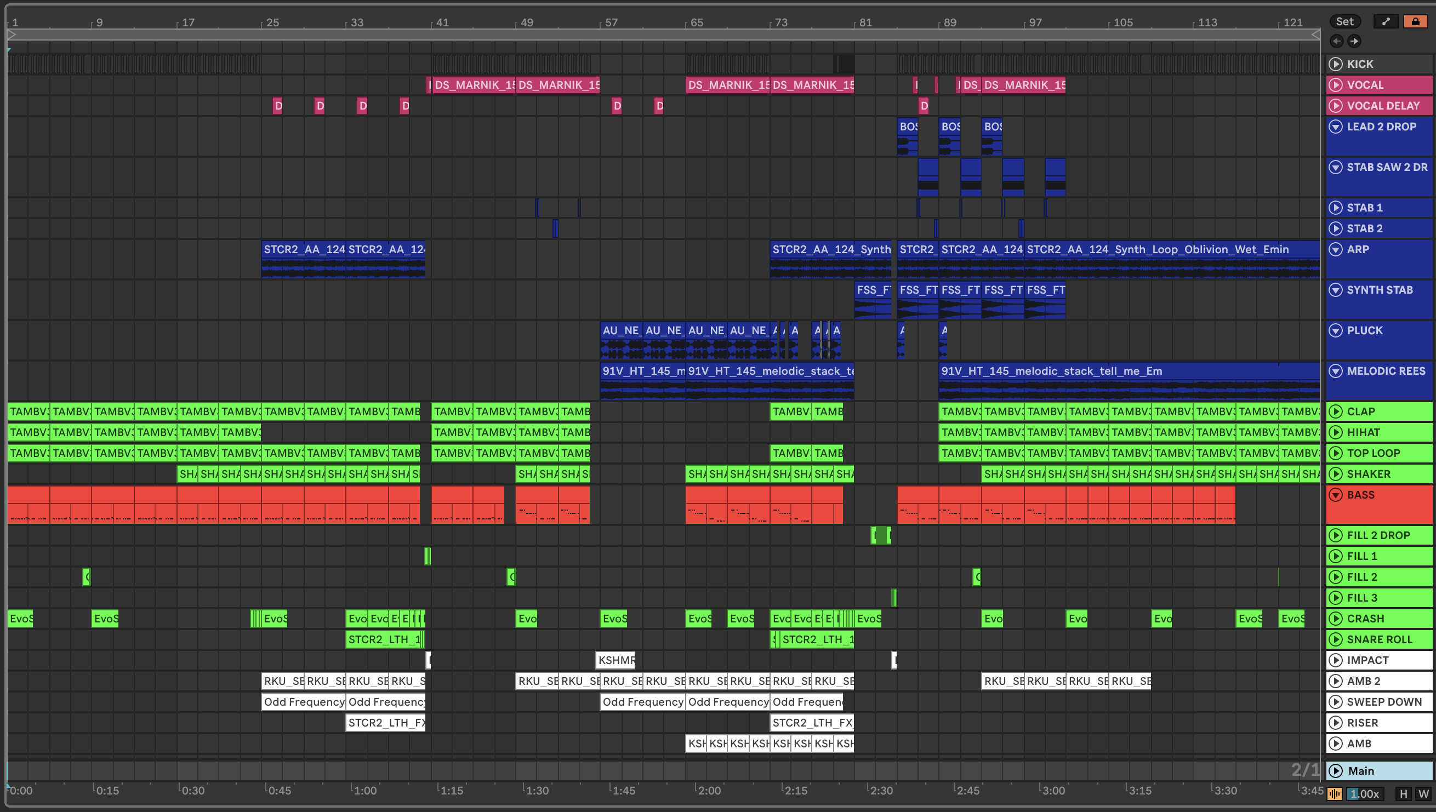The height and width of the screenshot is (812, 1436).
Task: Fold the MELODIC REES track
Action: click(x=1336, y=371)
